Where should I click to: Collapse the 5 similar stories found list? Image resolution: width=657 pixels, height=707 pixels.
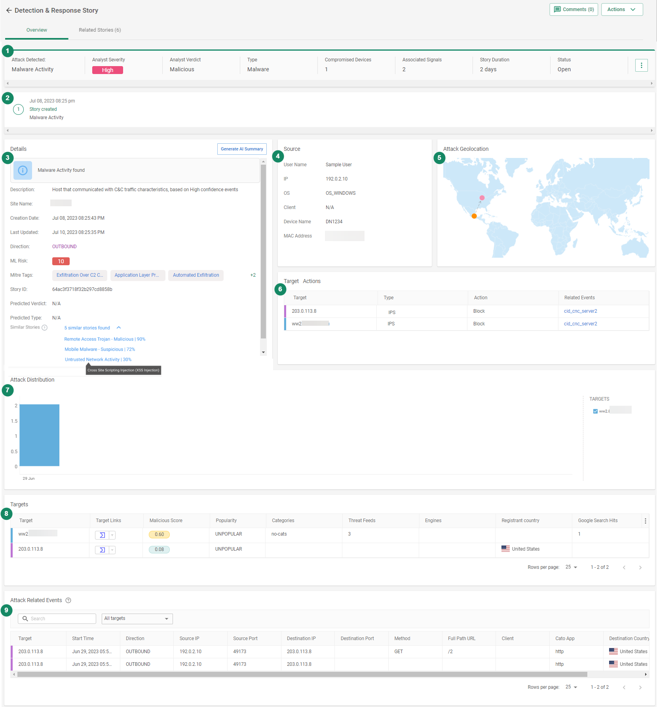119,328
